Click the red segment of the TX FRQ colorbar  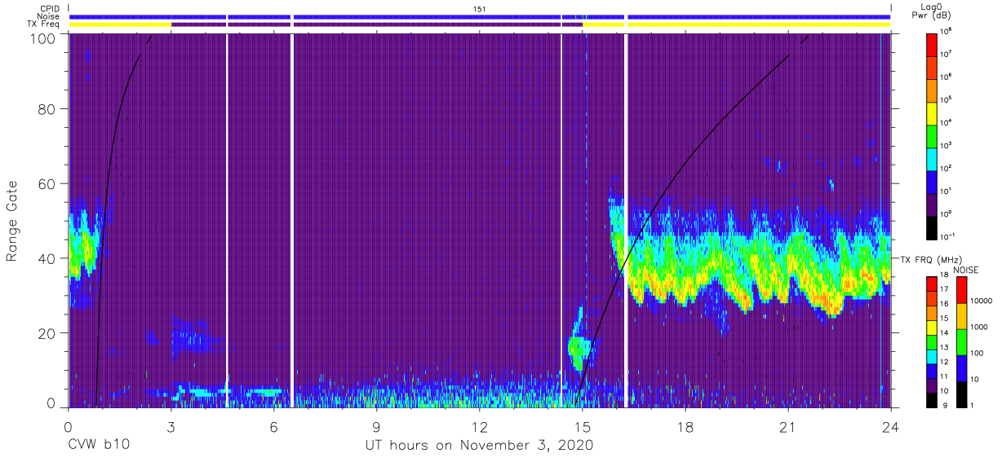[933, 283]
